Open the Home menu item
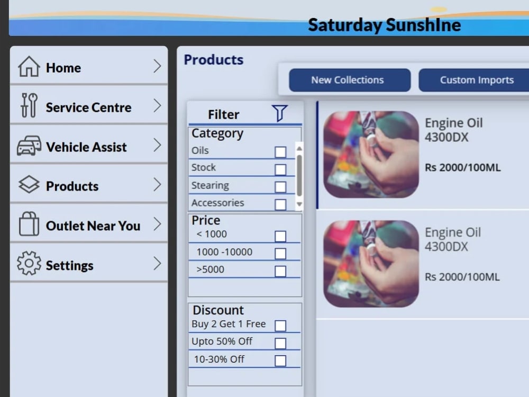 (x=89, y=66)
